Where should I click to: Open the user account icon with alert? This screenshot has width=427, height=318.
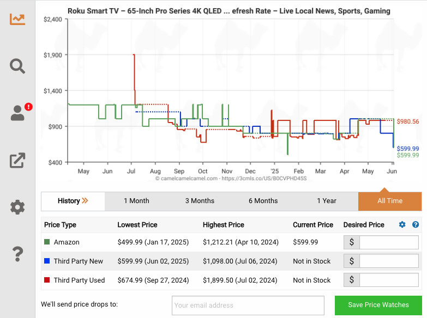tap(18, 113)
